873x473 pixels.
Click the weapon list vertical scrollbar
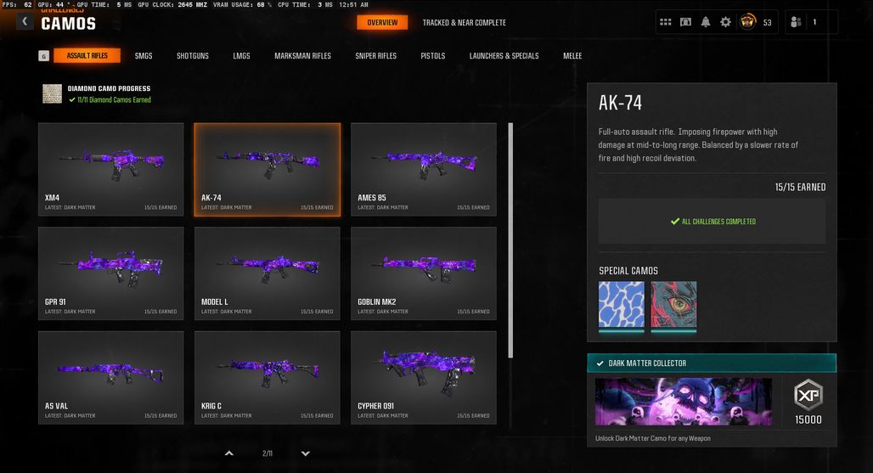pos(510,240)
